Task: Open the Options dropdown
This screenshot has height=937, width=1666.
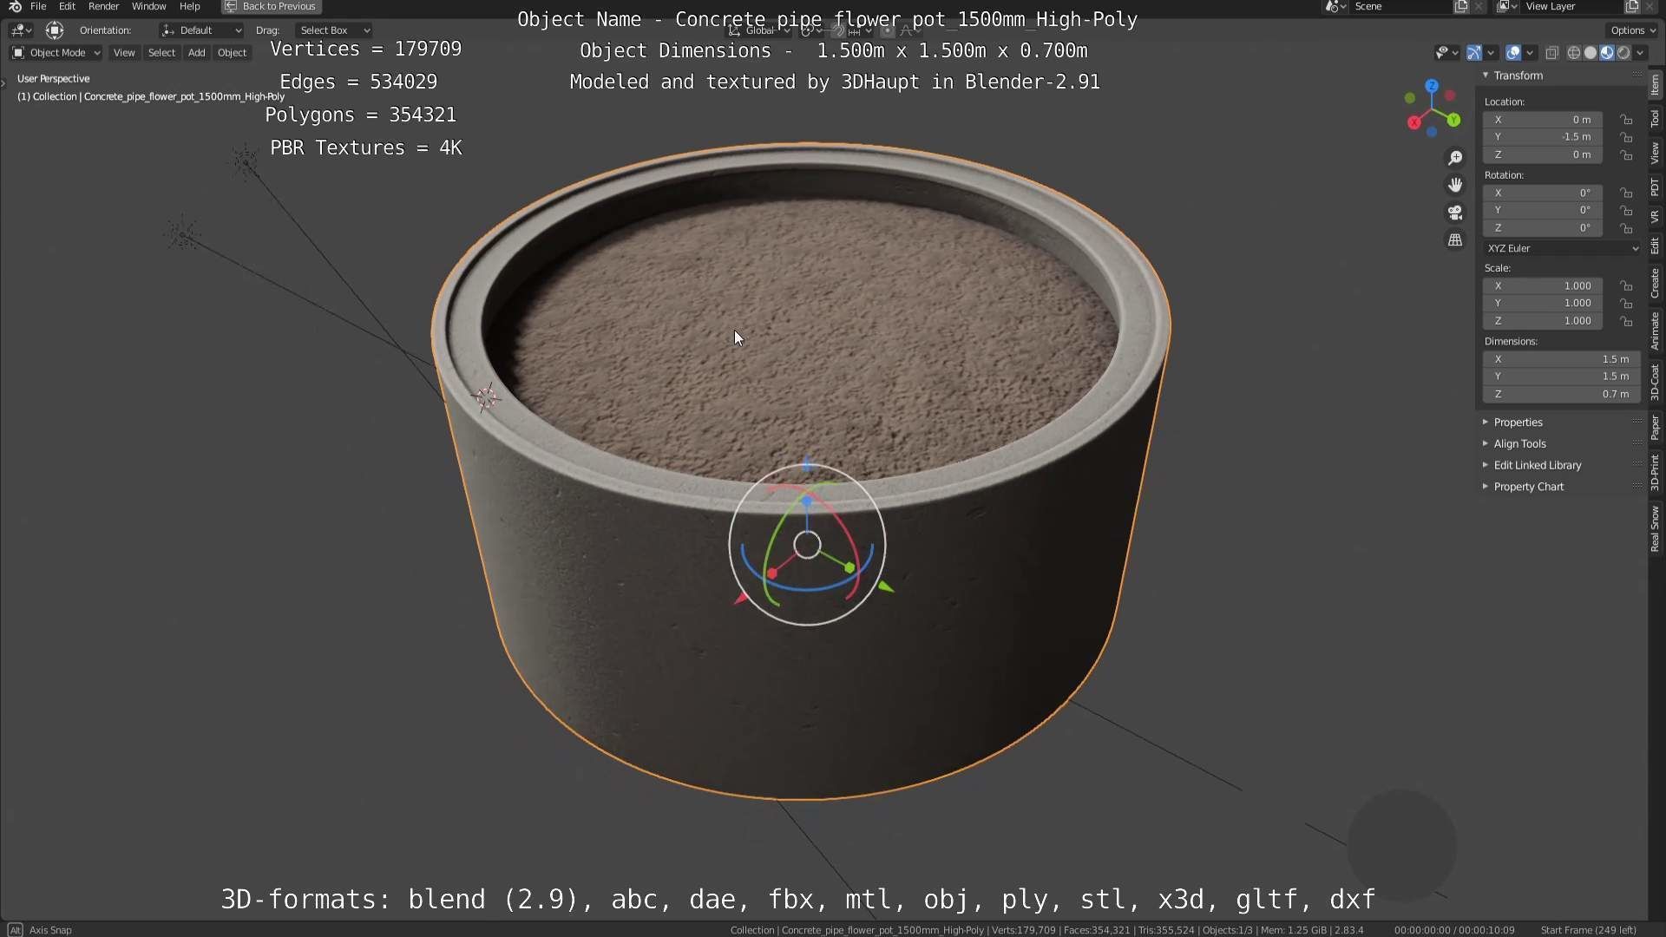Action: coord(1632,30)
